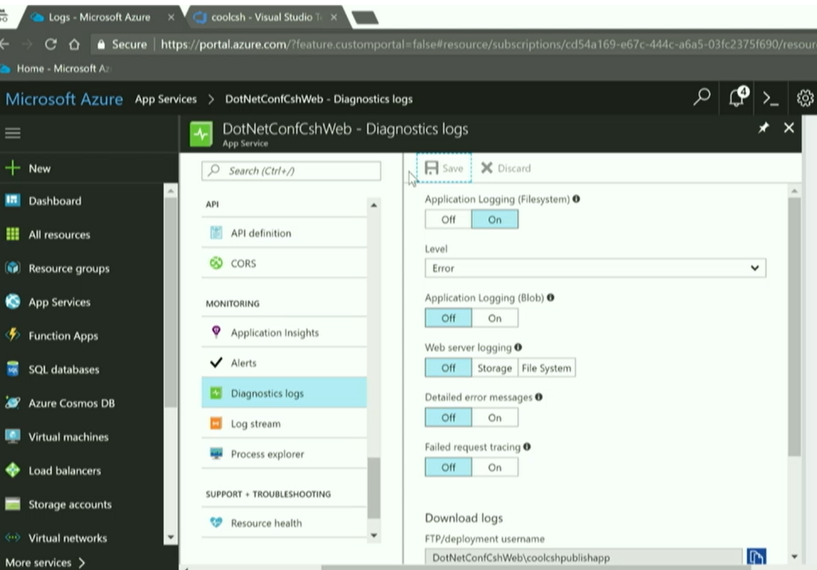The width and height of the screenshot is (817, 570).
Task: Click the Resource health heart icon
Action: (x=216, y=522)
